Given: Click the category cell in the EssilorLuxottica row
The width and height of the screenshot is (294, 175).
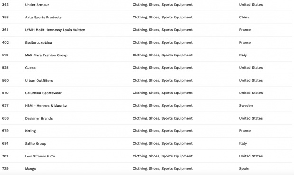Looking at the screenshot, I should point(162,43).
